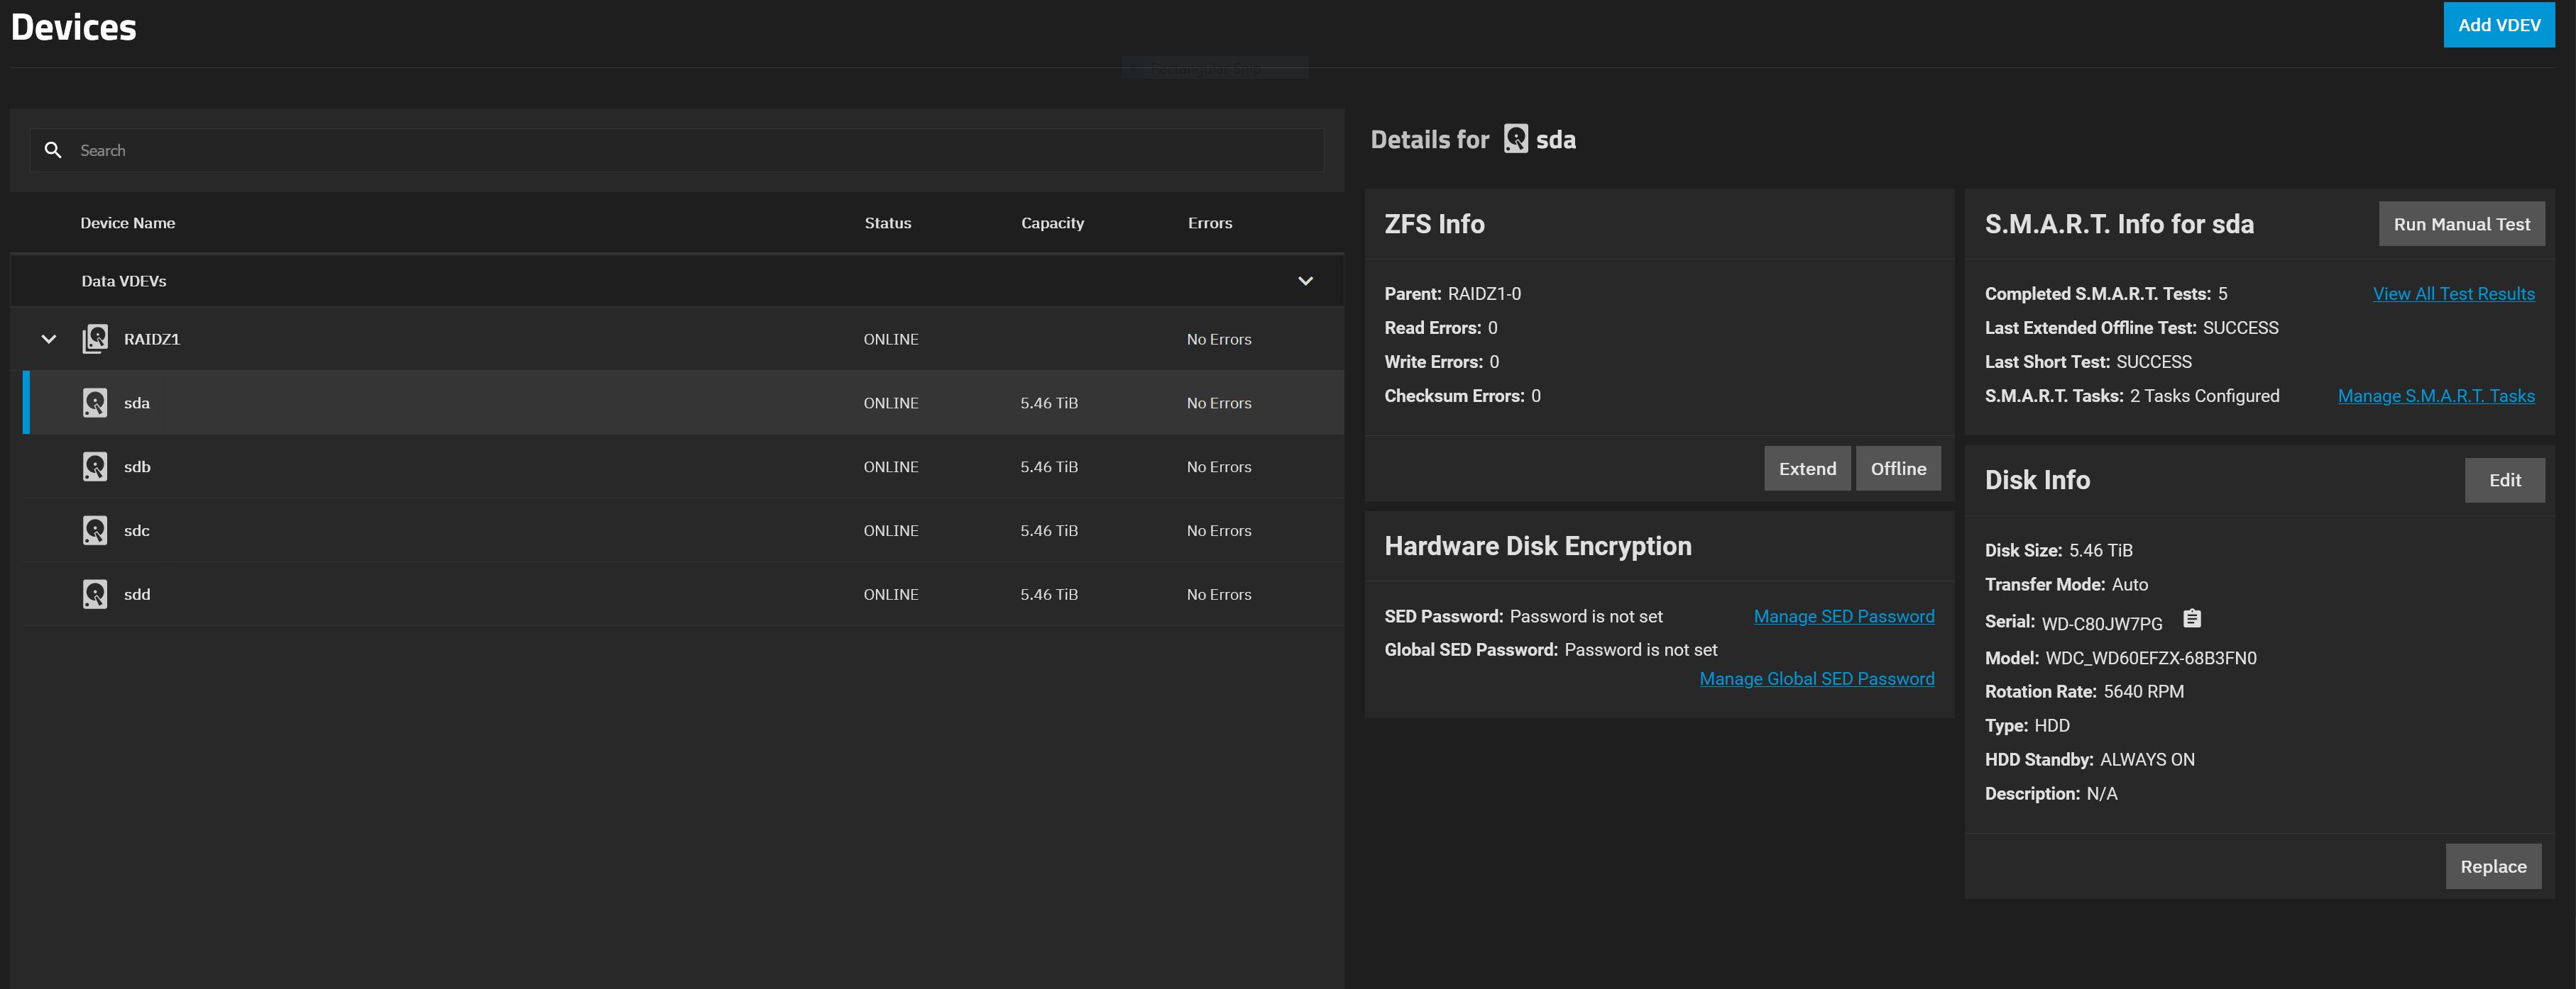Click the sda disk icon in table
Image resolution: width=2576 pixels, height=989 pixels.
click(x=95, y=403)
